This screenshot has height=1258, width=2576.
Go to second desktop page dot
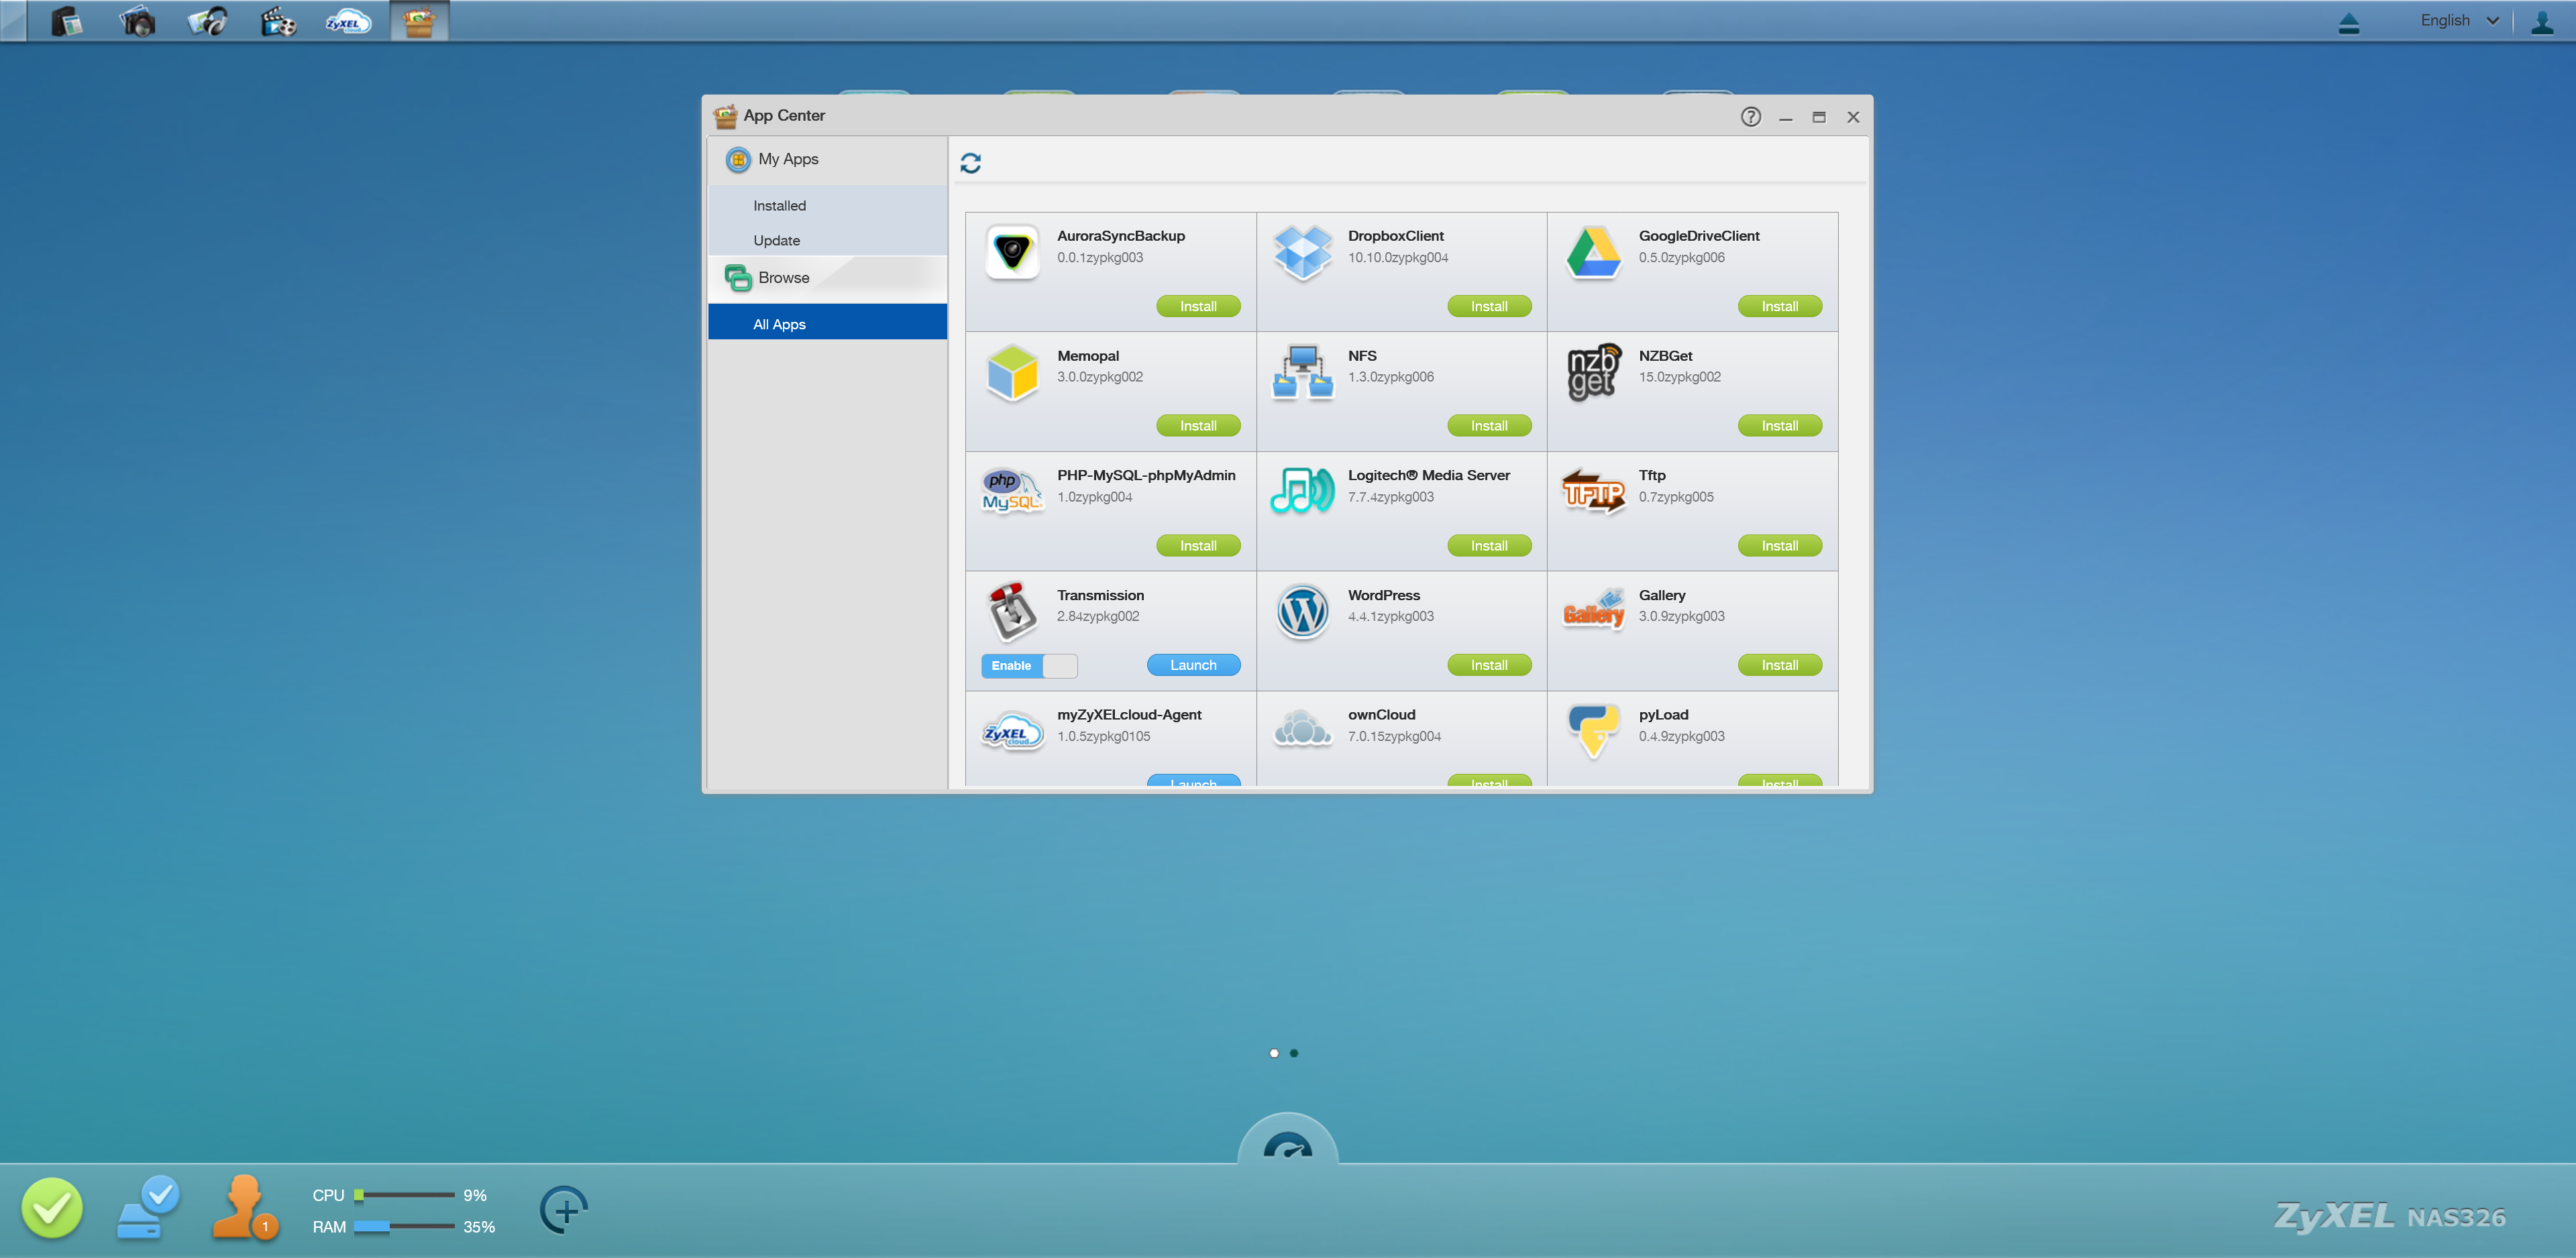(x=1294, y=1053)
